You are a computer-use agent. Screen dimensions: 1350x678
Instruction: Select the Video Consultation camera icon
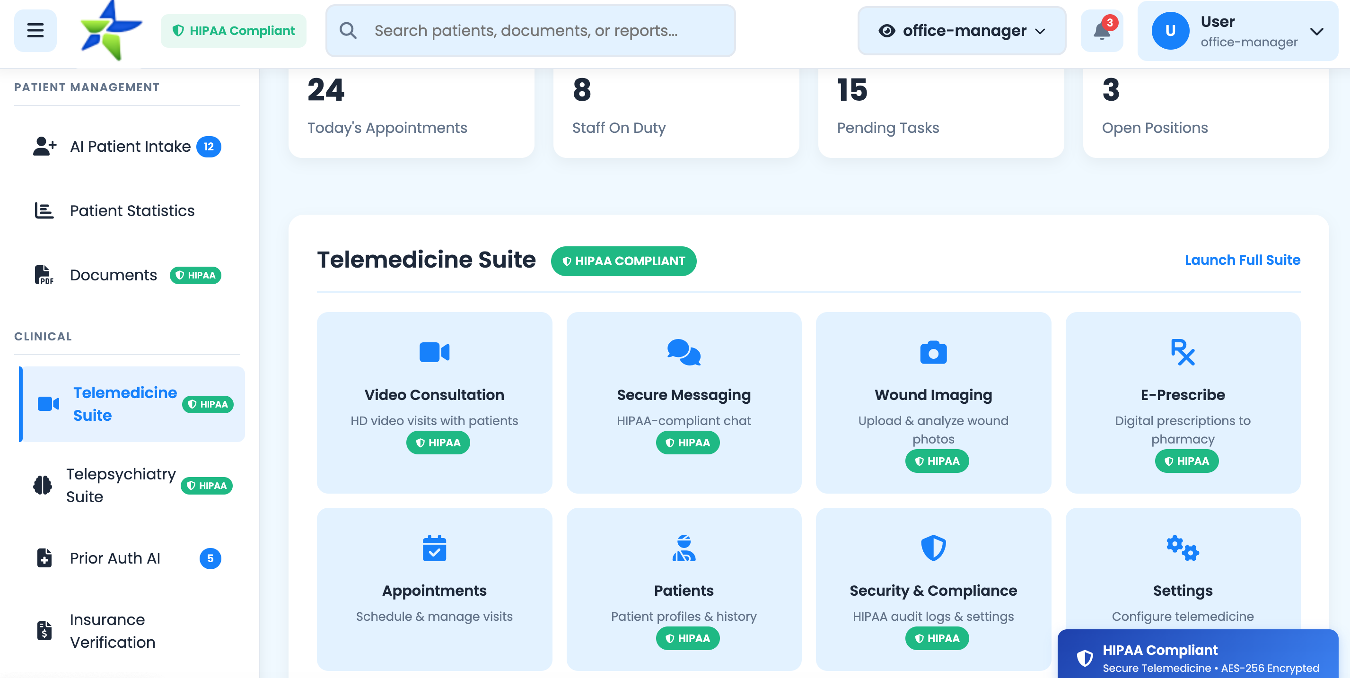click(434, 352)
